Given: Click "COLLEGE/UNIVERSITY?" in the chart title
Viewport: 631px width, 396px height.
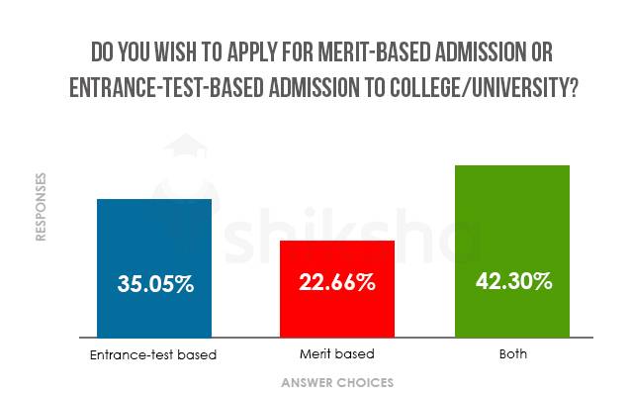Looking at the screenshot, I should coord(493,86).
